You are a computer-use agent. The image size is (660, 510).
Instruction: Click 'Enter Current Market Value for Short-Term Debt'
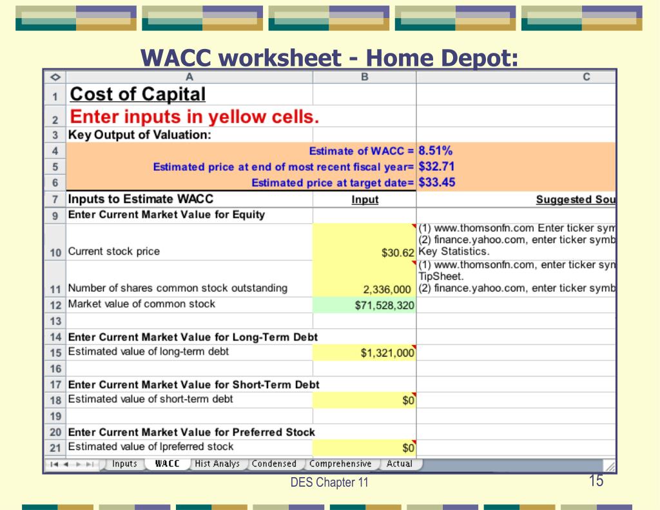193,384
